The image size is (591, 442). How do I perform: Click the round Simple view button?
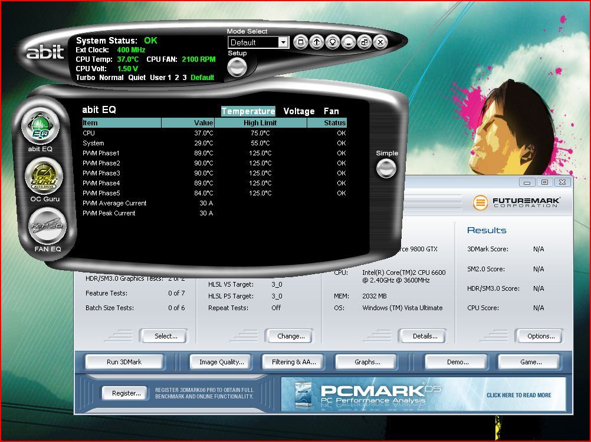pos(386,168)
